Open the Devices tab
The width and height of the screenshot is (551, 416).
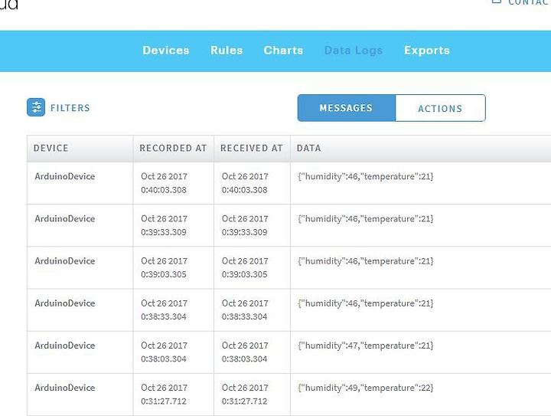pyautogui.click(x=166, y=51)
